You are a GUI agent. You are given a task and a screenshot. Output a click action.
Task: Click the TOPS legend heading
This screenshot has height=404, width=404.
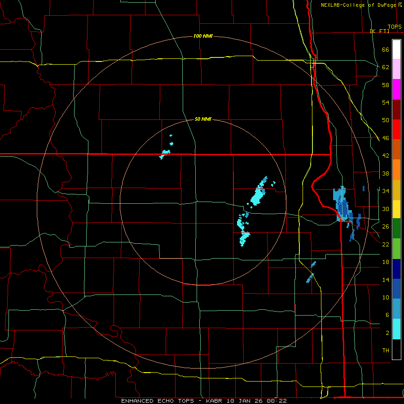395,27
